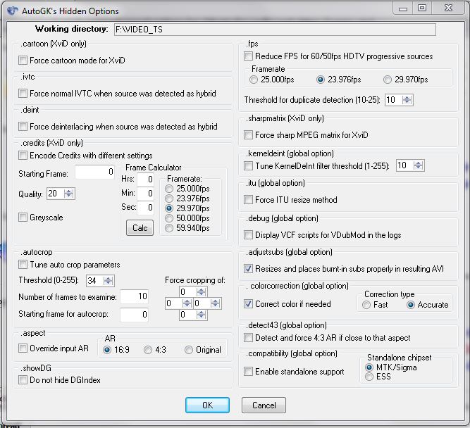Viewport: 470px width, 428px height.
Task: Adjust the left force cropping spinner
Action: coord(187,303)
